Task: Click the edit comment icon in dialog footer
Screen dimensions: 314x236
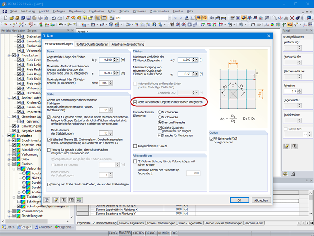Action: [x=56, y=200]
